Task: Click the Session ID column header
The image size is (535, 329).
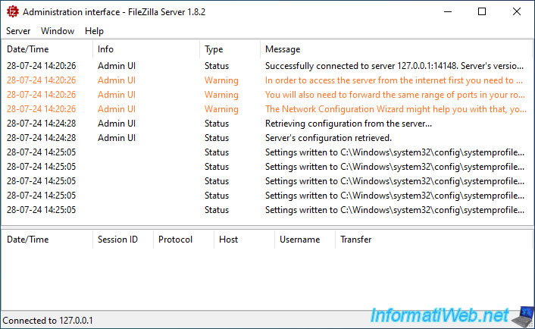Action: [117, 240]
